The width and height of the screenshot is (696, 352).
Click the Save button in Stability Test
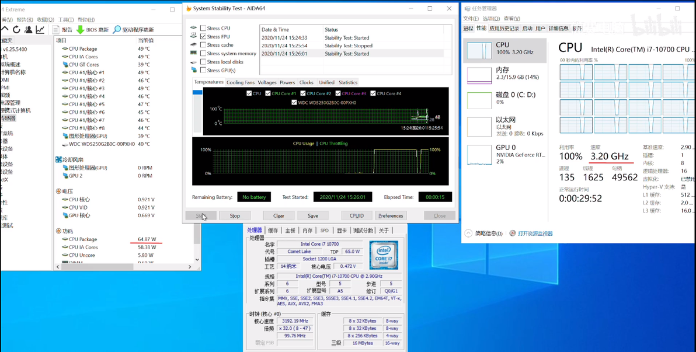pos(313,216)
